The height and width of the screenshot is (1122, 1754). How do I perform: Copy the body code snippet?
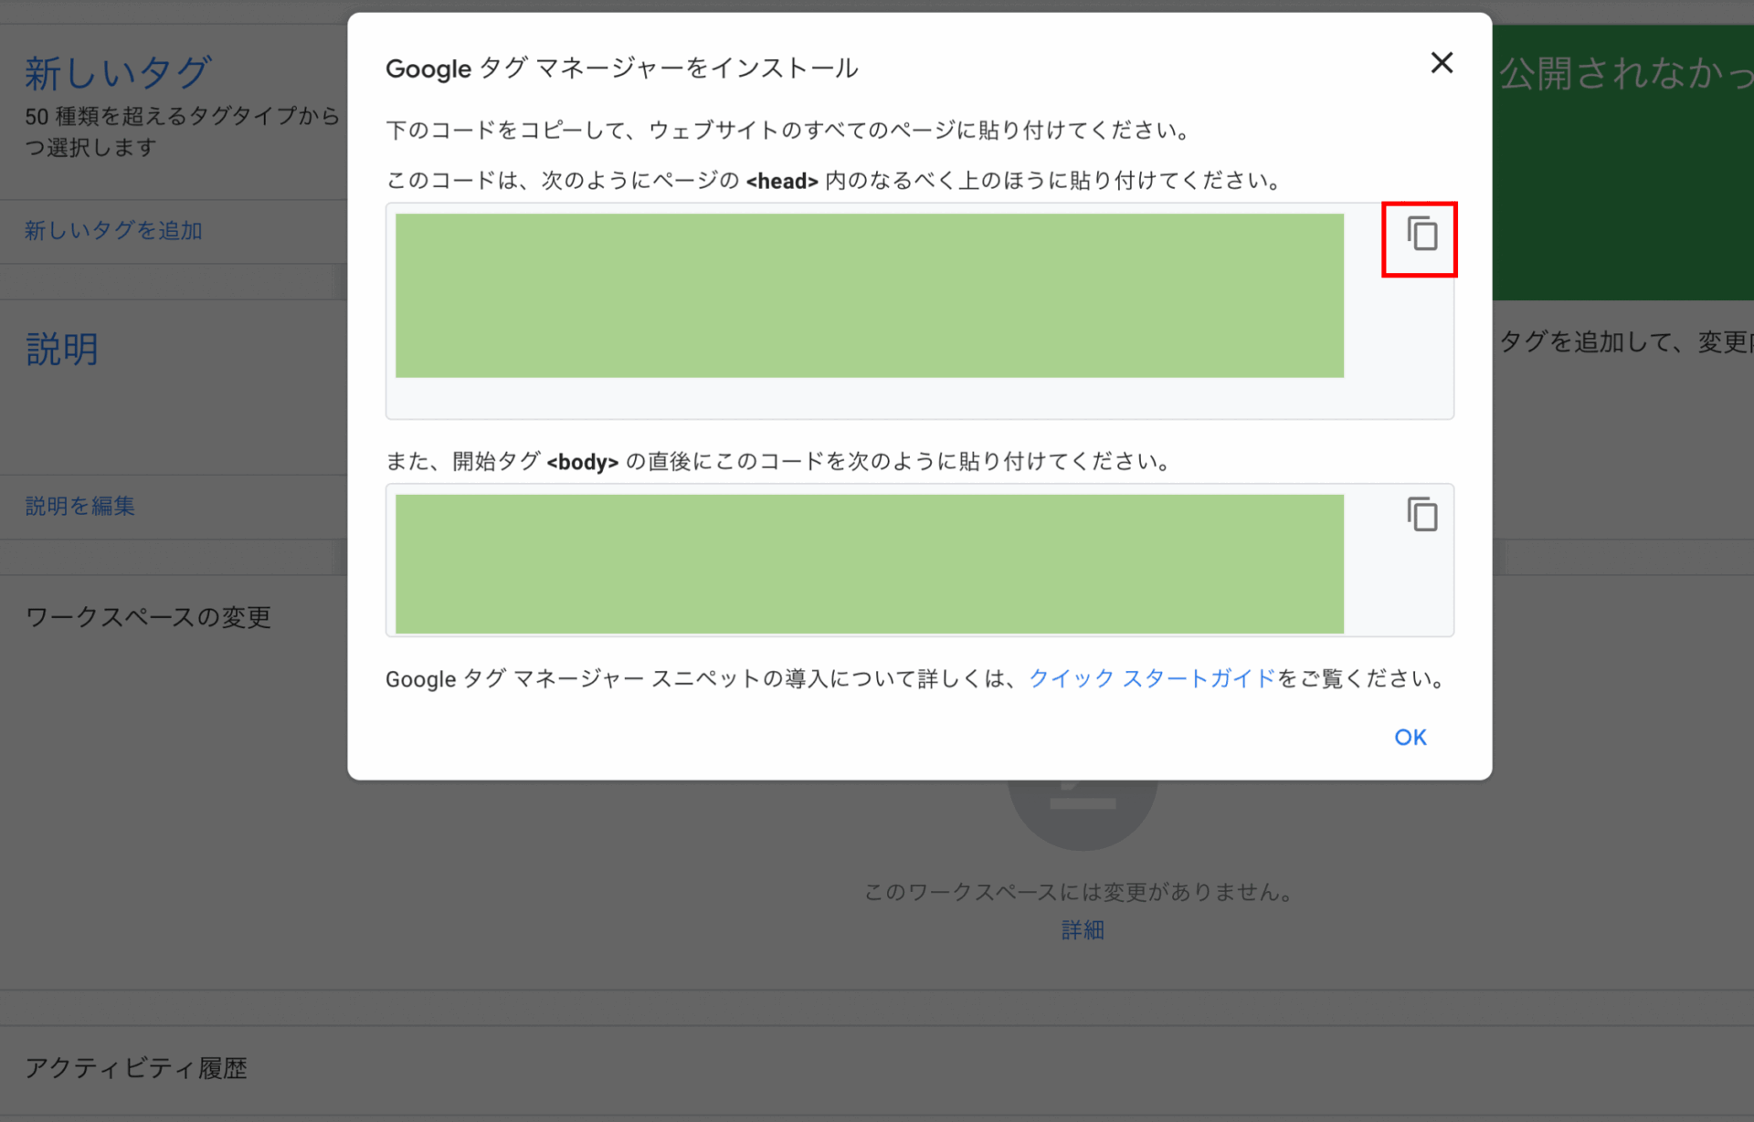(1421, 515)
